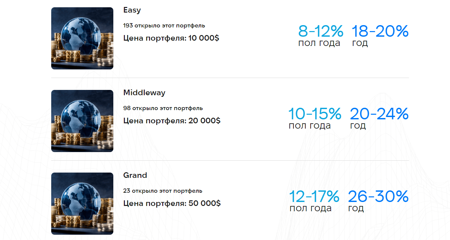Screen dimensions: 450x240
Task: Click the 50 000$ portfolio price text
Action: pyautogui.click(x=172, y=203)
